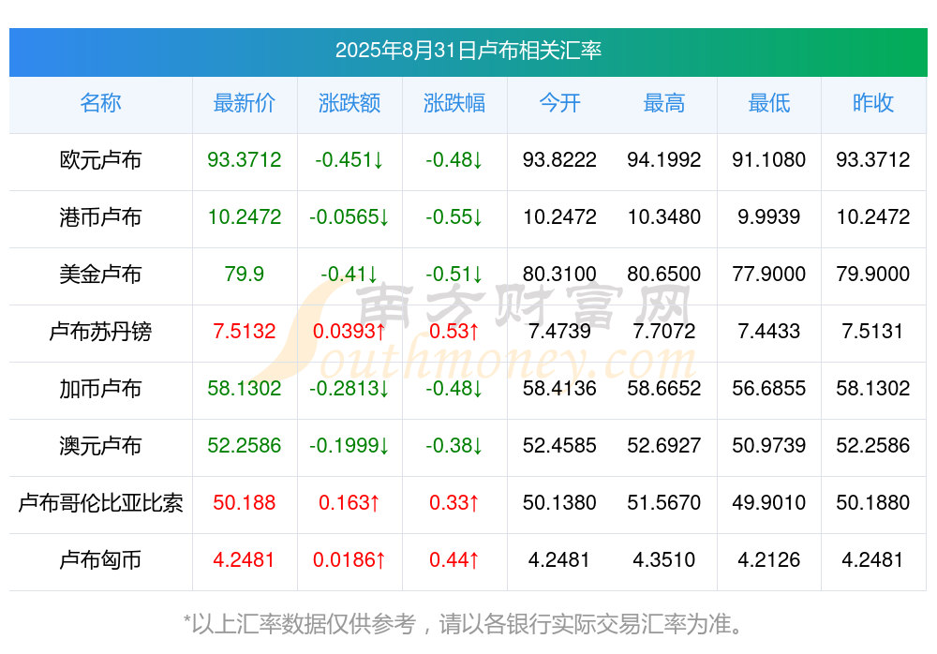Click previous close 7.5131

click(x=873, y=331)
